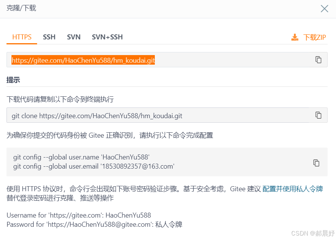Click the 下载ZIP link

tap(314, 37)
